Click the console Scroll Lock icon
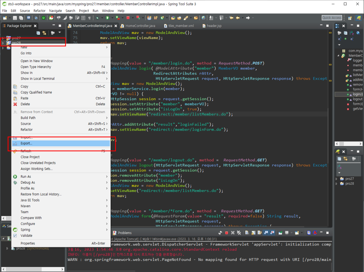 [253, 233]
